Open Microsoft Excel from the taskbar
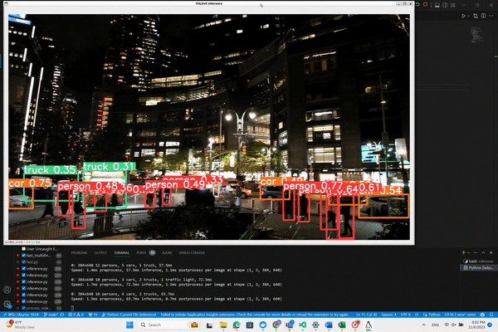 click(x=342, y=325)
